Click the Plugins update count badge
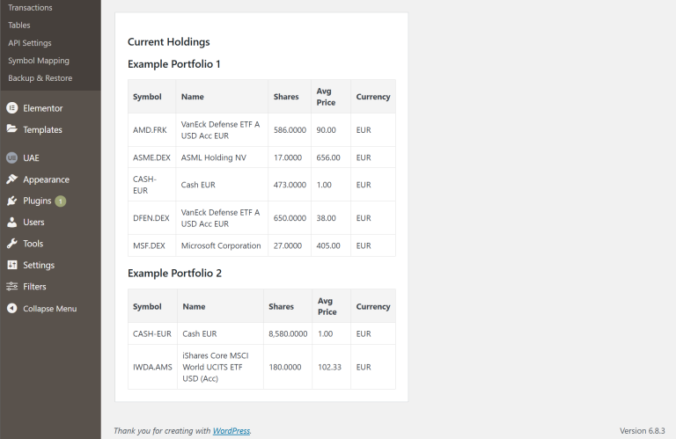This screenshot has width=676, height=439. point(60,201)
